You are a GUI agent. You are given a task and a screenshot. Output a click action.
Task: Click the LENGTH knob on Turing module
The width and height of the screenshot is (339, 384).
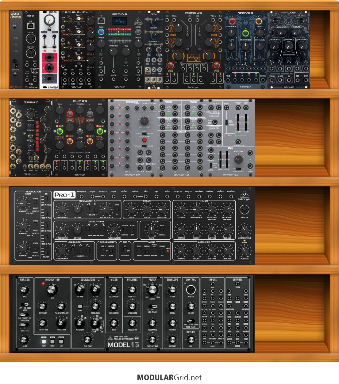click(31, 114)
